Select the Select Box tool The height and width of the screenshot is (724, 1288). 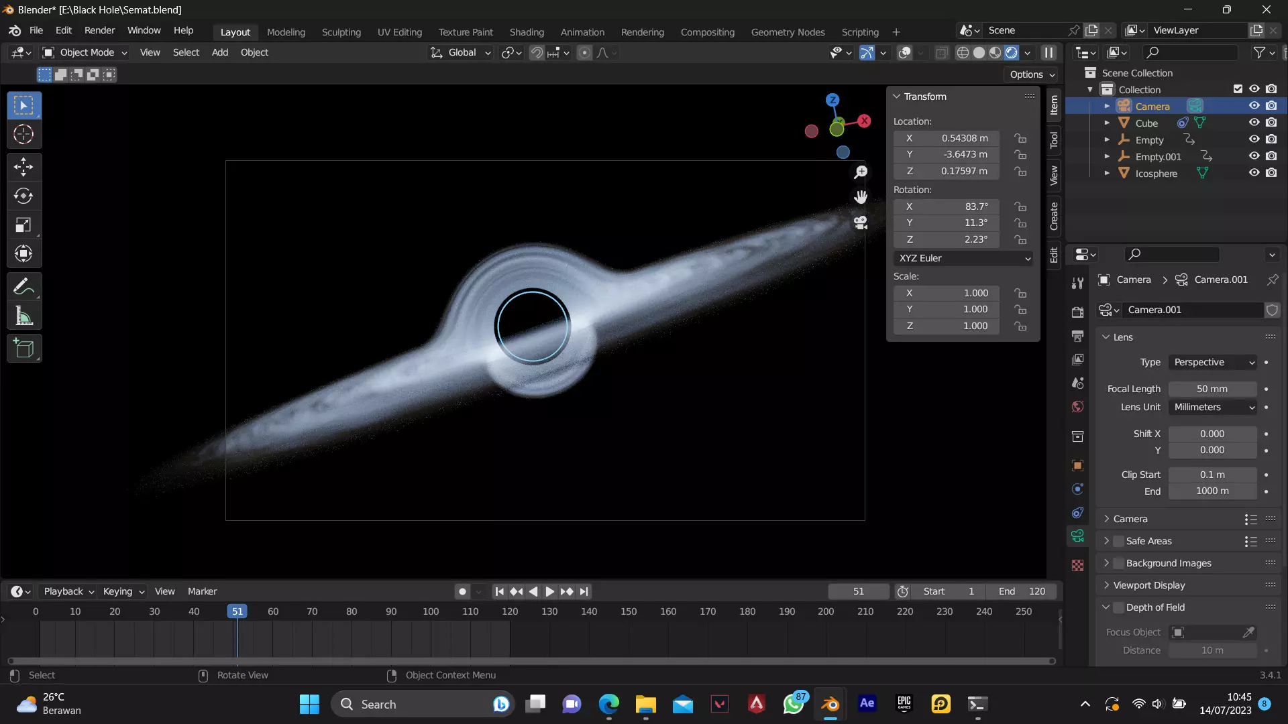coord(23,105)
